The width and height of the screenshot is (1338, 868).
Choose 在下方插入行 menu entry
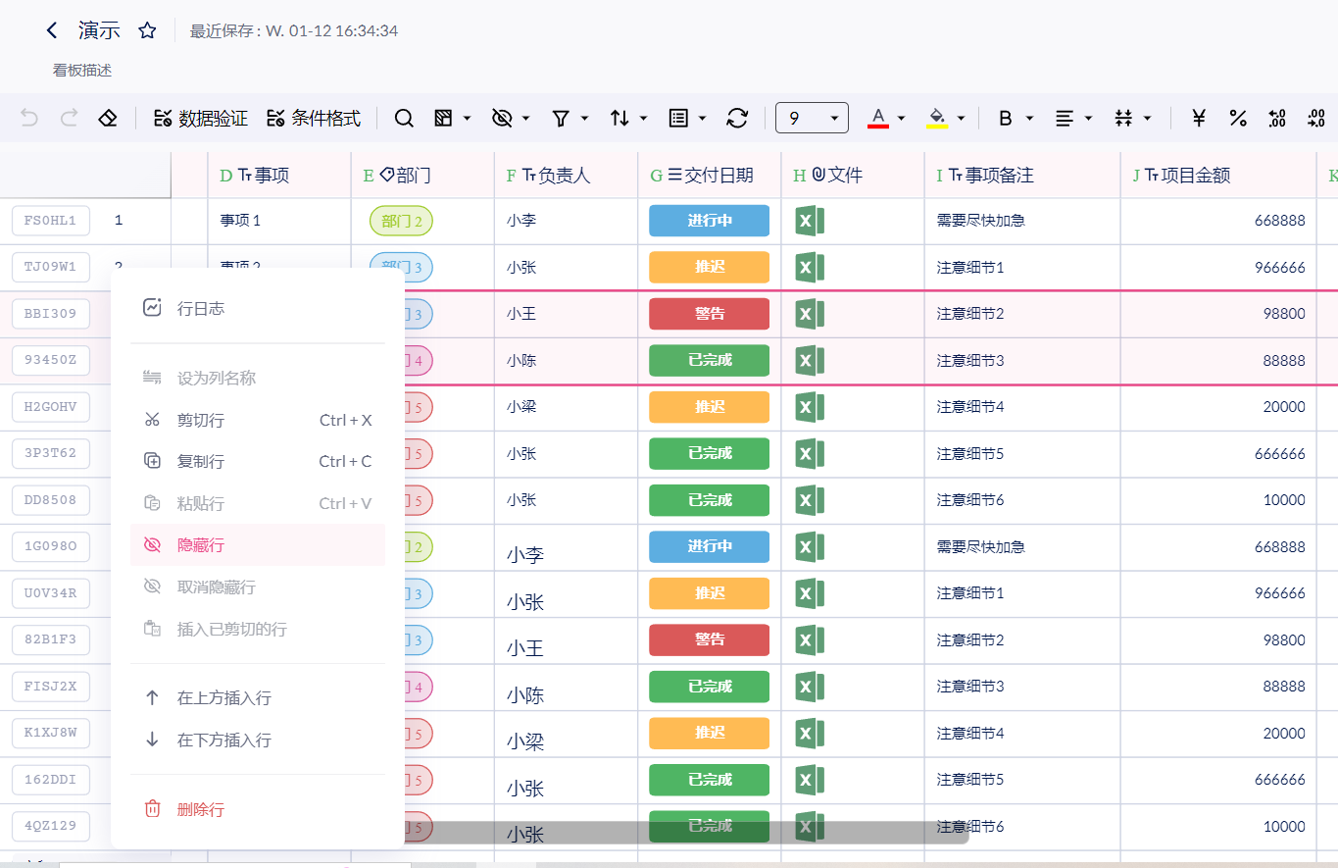point(258,740)
